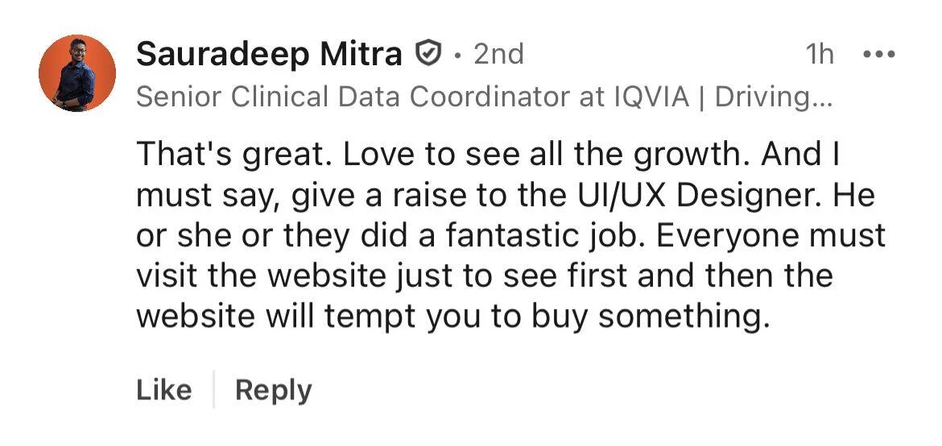
Task: Click the divider between Like and Reply
Action: point(213,390)
